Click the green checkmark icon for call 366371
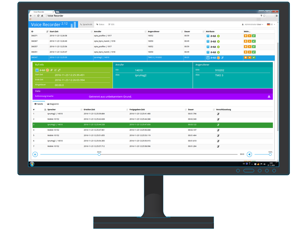Image resolution: width=306 pixels, height=231 pixels. [254, 36]
